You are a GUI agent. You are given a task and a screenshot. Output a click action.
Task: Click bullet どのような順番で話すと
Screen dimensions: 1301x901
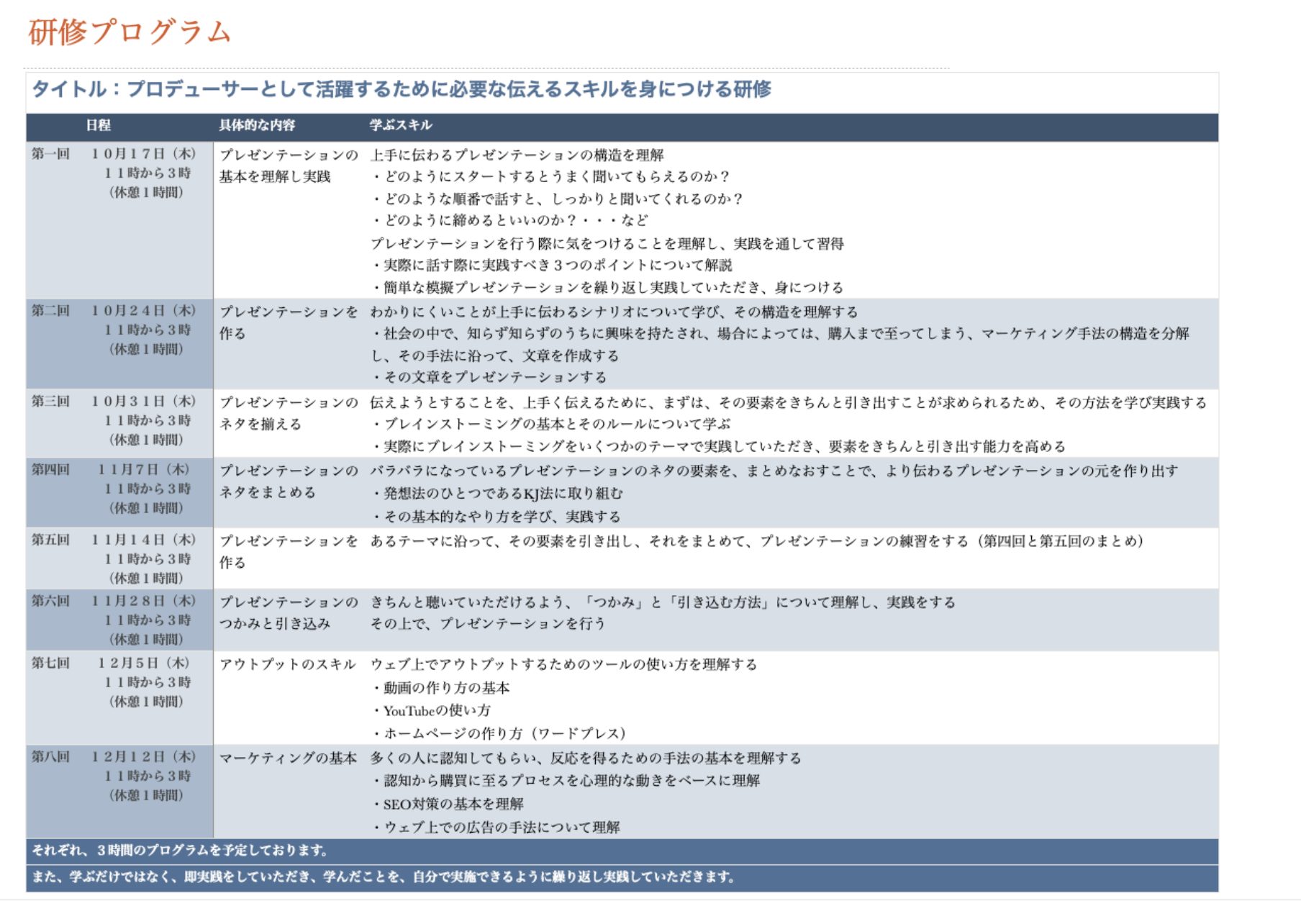[558, 199]
